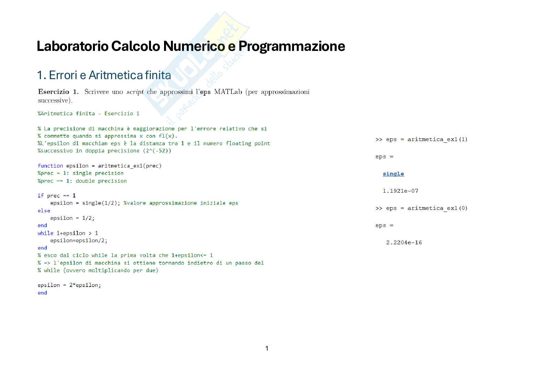Click the main title 'Laboratorio Calcolo Numerico e Programmazione'
543x384 pixels.
tap(191, 46)
